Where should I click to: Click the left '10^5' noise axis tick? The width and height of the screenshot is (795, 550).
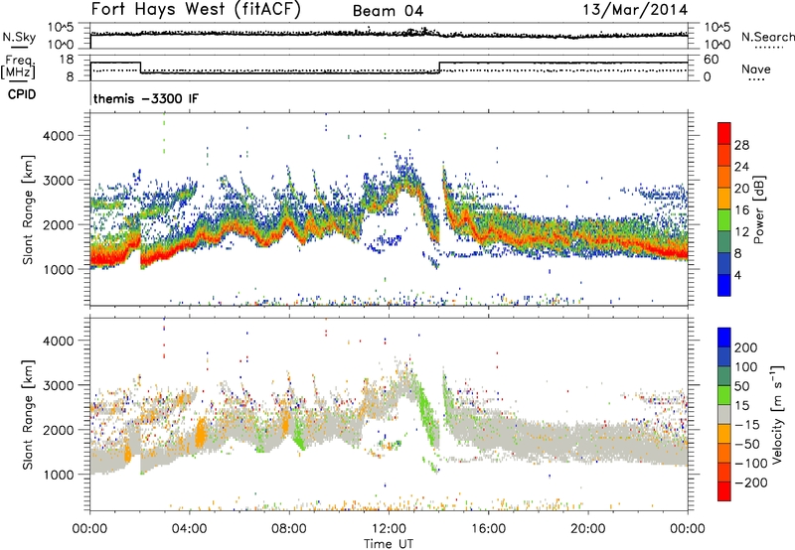[x=61, y=28]
